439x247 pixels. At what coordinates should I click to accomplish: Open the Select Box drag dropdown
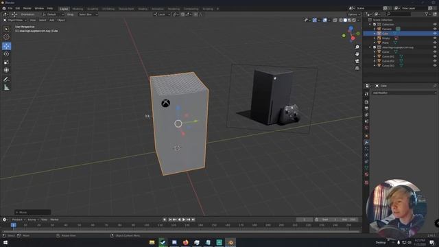[x=88, y=14]
